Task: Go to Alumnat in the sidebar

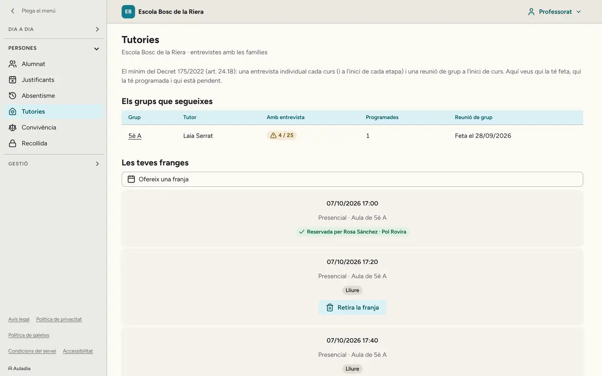Action: [53, 64]
